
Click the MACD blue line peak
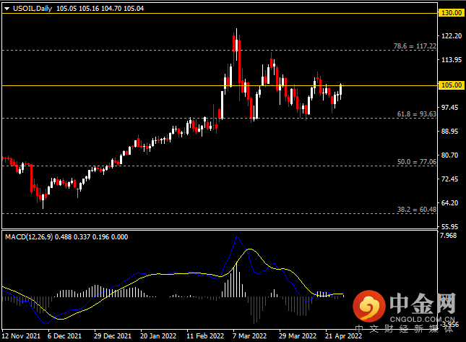point(236,236)
